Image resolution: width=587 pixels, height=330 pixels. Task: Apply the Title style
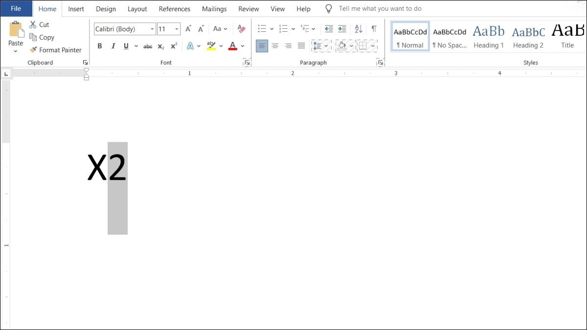click(567, 37)
